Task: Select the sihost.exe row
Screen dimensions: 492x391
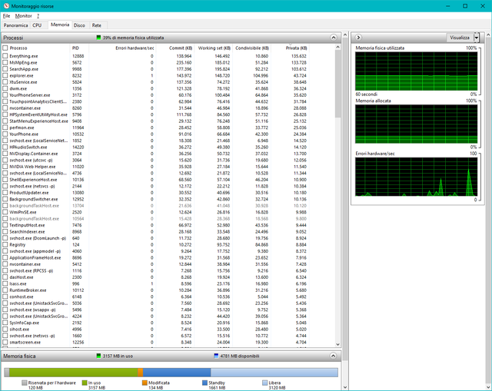Action: click(x=156, y=330)
